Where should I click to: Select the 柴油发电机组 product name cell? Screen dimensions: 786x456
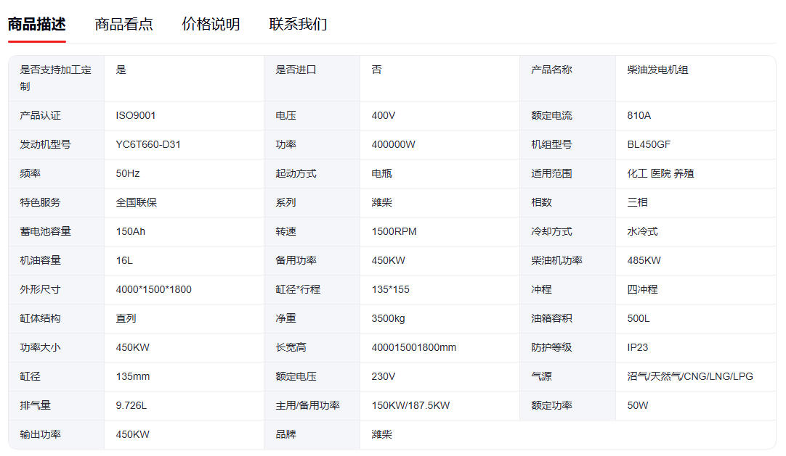coord(657,70)
